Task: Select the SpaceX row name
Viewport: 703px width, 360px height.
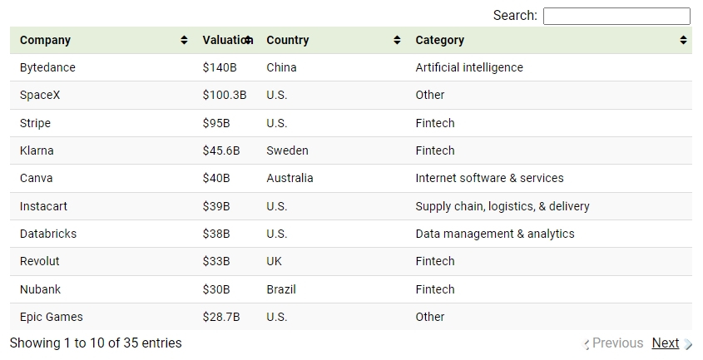Action: [39, 95]
